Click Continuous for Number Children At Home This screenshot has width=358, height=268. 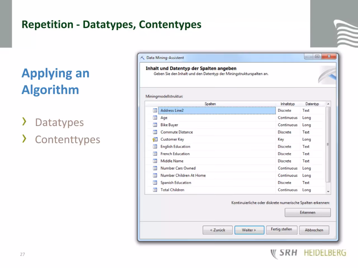tap(288, 176)
